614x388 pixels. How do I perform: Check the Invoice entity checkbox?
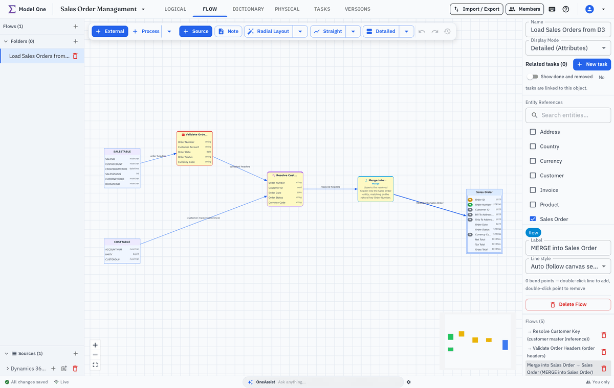[533, 190]
